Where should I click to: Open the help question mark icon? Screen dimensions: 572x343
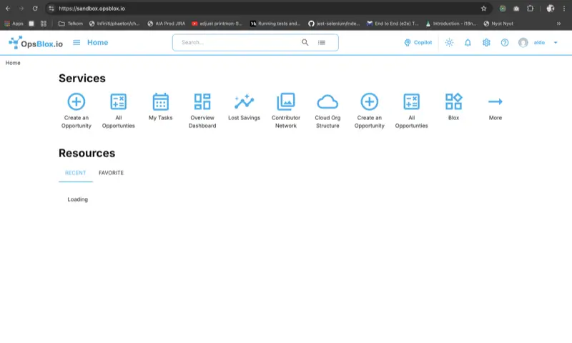click(505, 43)
